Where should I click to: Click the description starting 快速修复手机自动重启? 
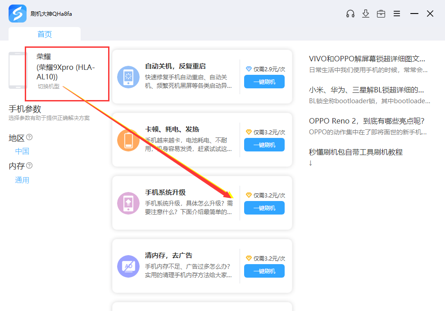(188, 81)
